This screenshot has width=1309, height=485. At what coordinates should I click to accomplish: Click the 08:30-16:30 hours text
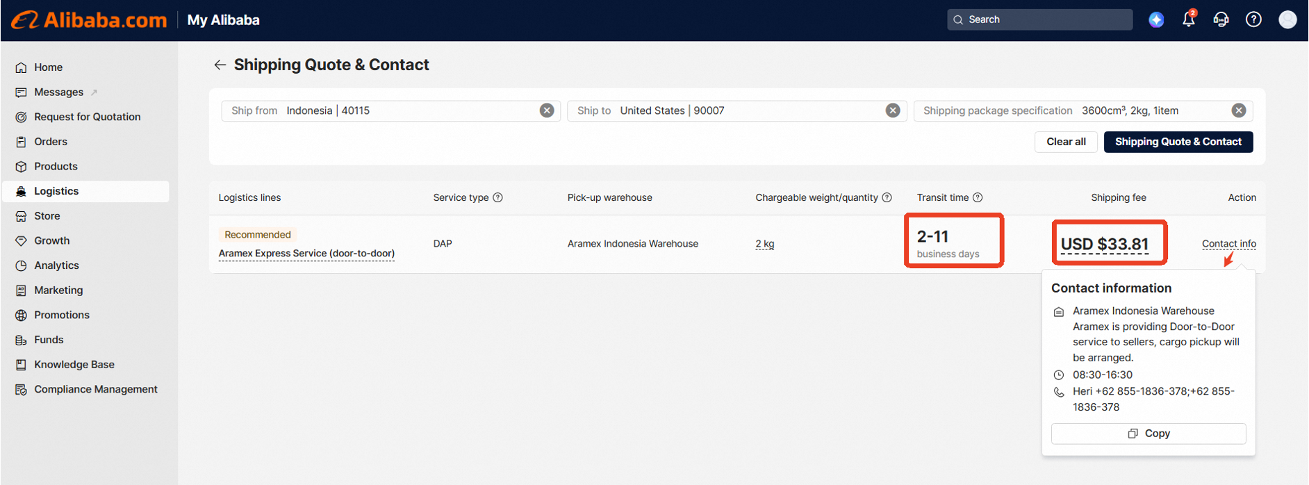1103,375
